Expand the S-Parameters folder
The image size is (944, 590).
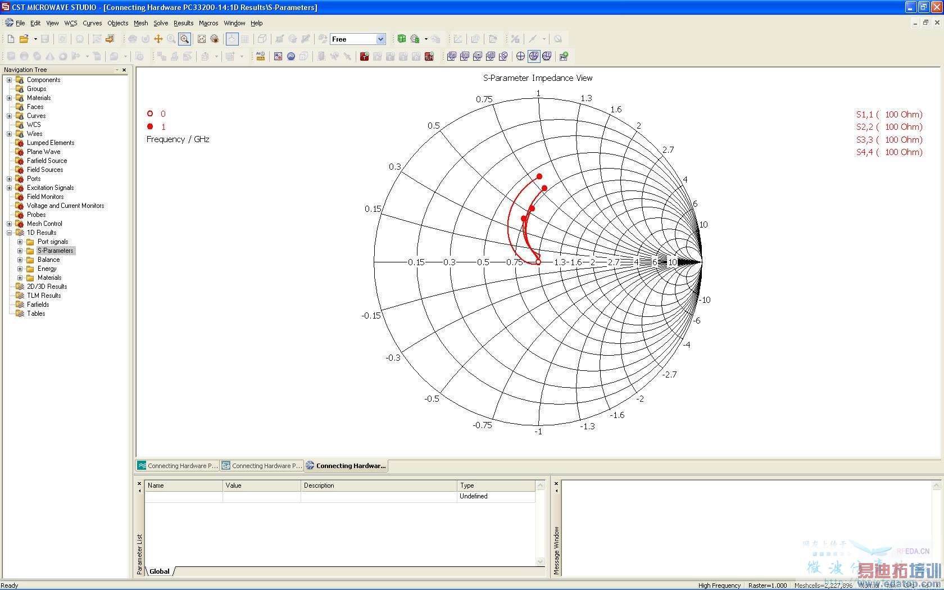click(20, 251)
